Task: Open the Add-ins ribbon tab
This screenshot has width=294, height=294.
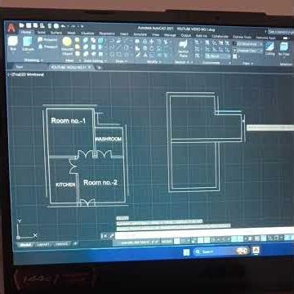Action: coord(201,36)
